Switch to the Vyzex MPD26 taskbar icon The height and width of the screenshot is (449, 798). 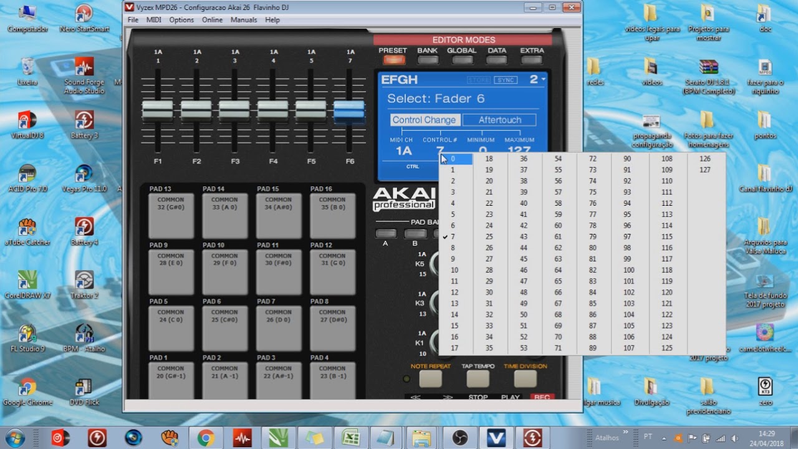(496, 438)
